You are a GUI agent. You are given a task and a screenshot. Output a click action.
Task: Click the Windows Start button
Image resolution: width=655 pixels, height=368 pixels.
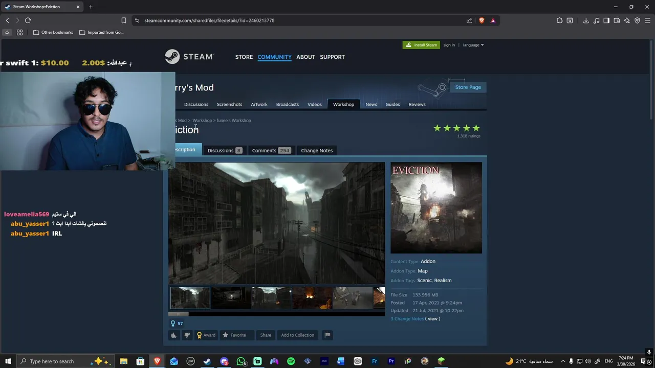tap(8, 361)
